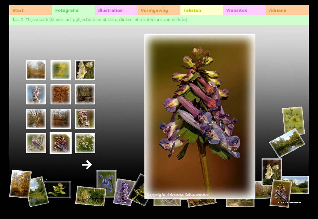Select the Teksten tab
Viewport: 318px width, 219px height.
click(202, 10)
